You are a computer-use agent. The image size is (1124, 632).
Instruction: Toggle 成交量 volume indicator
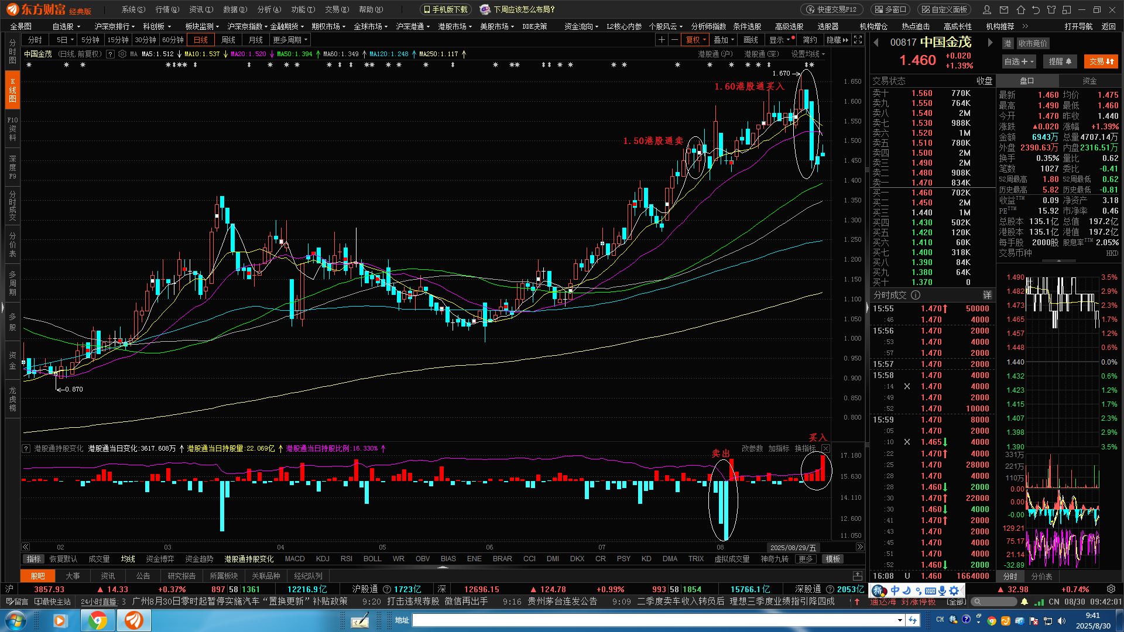click(x=99, y=559)
